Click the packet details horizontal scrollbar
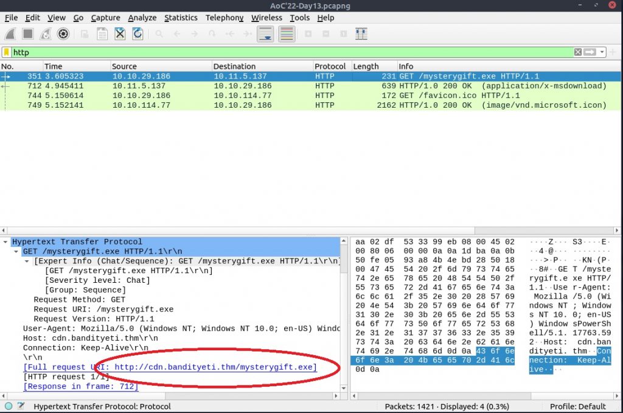The width and height of the screenshot is (623, 413). [x=170, y=395]
